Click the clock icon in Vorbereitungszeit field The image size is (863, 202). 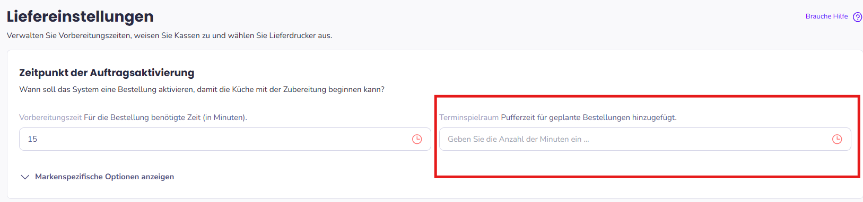click(417, 139)
